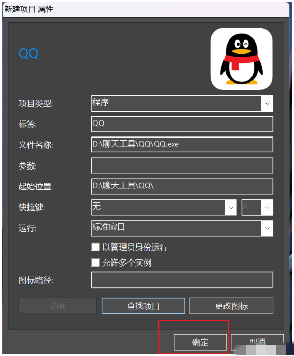Open the 运行 标准窗口 dropdown
The image size is (294, 356).
[x=267, y=228]
